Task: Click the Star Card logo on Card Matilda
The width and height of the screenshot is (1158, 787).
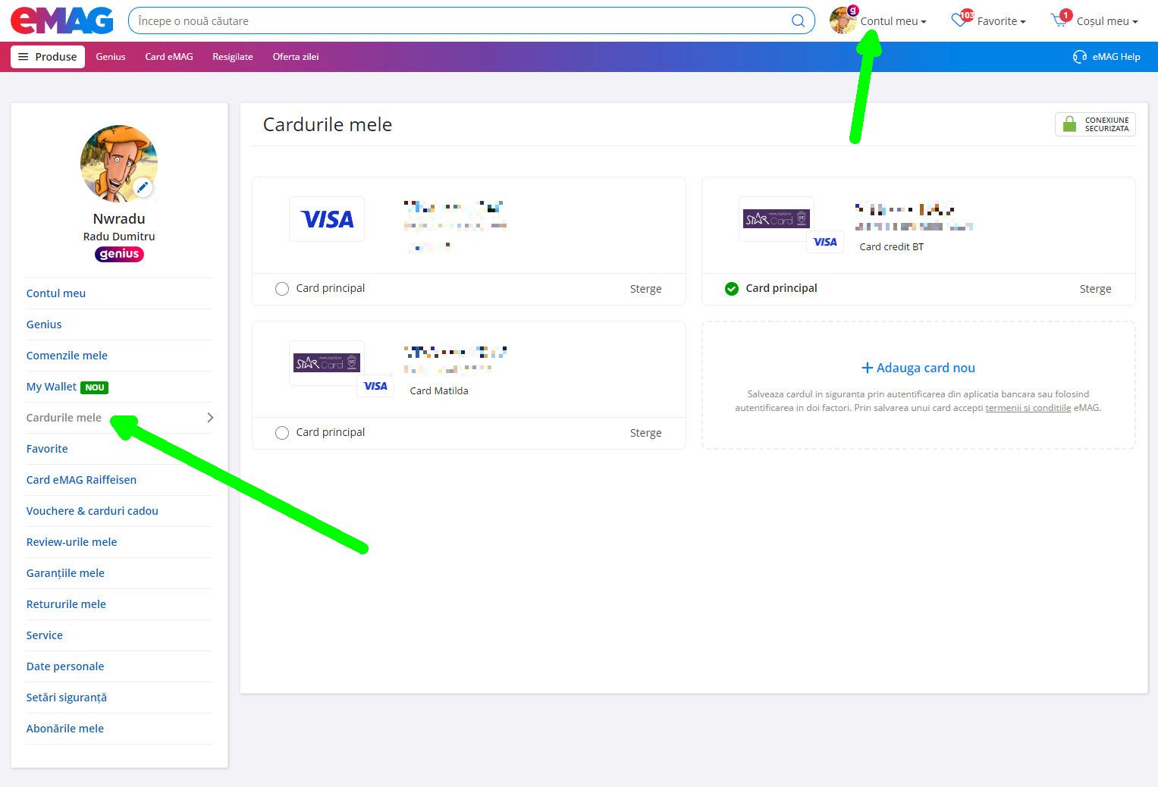Action: (x=327, y=363)
